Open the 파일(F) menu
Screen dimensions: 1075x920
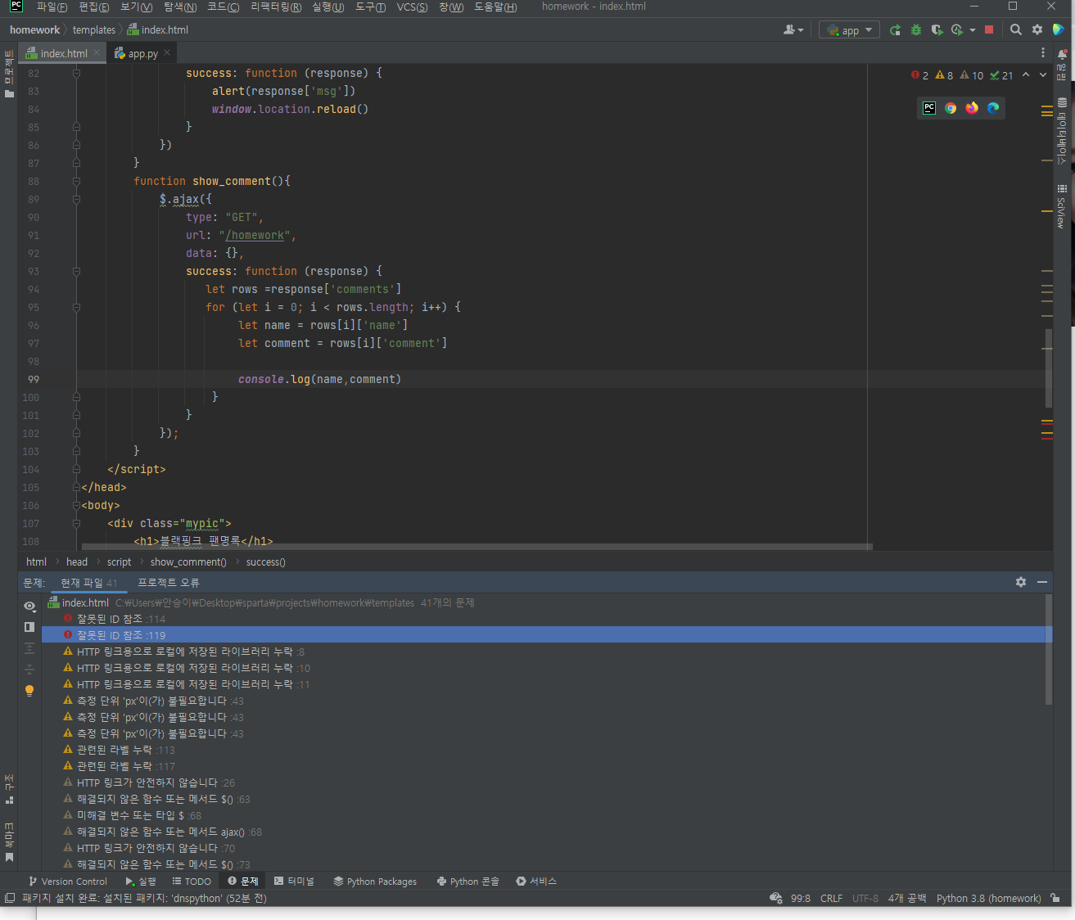point(52,7)
